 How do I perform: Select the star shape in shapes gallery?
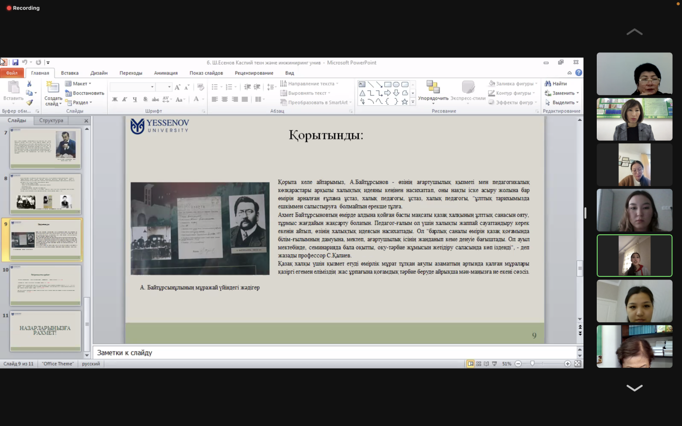[404, 102]
